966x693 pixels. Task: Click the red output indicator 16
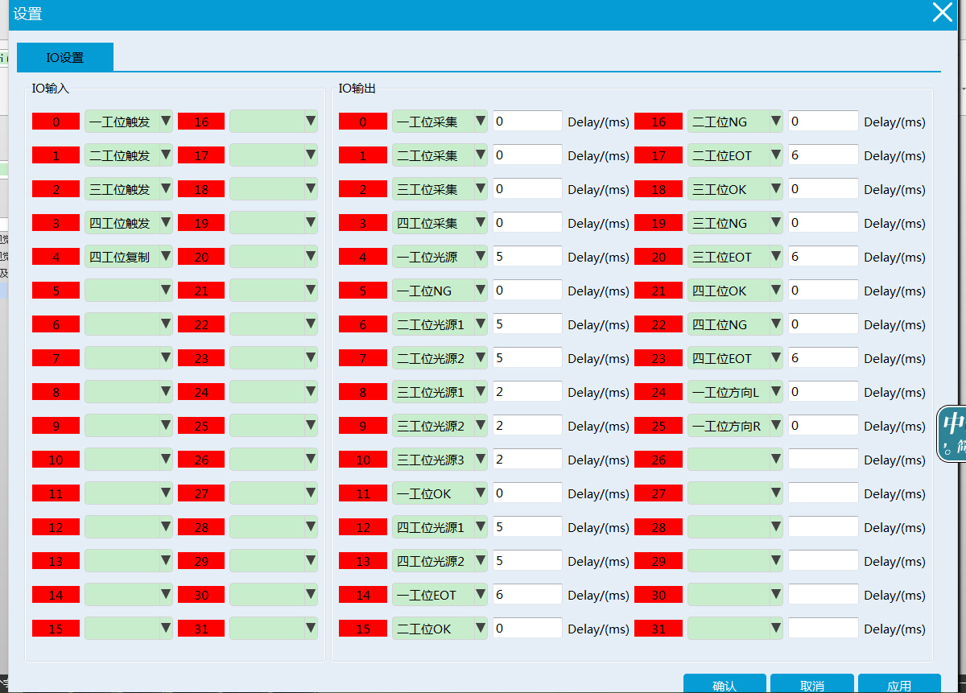pyautogui.click(x=658, y=122)
